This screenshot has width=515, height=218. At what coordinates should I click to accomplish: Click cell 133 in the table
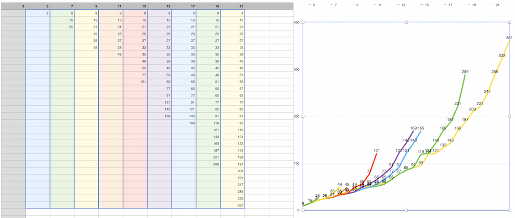[233, 144]
